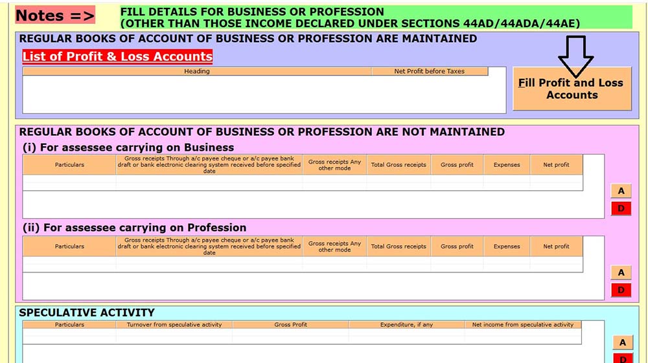Image resolution: width=648 pixels, height=363 pixels.
Task: Add a row with A button in Profession section
Action: coord(621,272)
